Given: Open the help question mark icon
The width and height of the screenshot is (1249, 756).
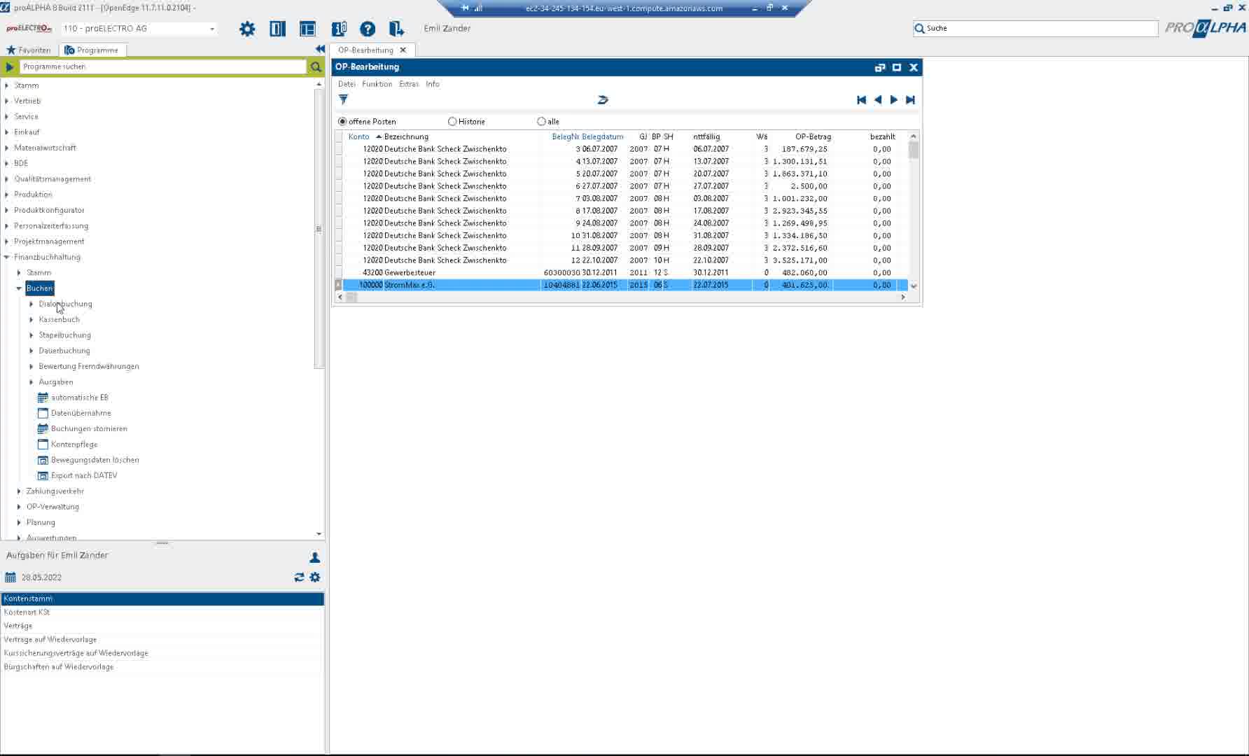Looking at the screenshot, I should (x=368, y=29).
